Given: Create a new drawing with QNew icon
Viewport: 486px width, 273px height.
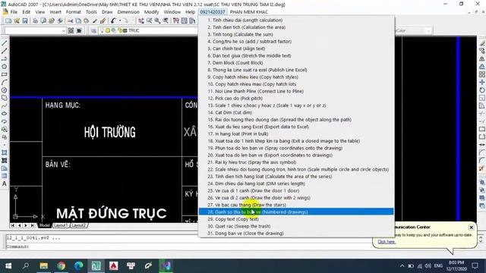Looking at the screenshot, I should (x=8, y=20).
